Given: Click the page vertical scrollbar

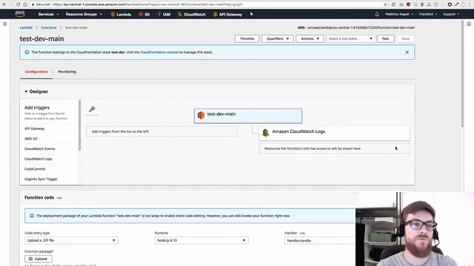Looking at the screenshot, I should click(462, 74).
